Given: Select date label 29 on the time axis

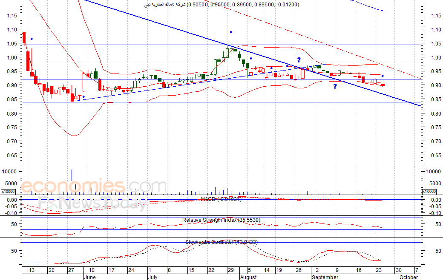Looking at the screenshot, I should 231,270.
